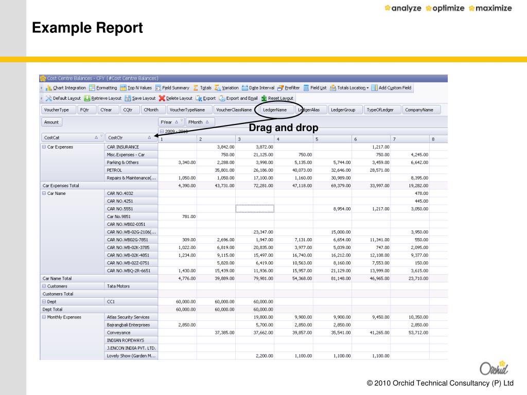
Task: Click Retrieve Layout
Action: pos(102,98)
